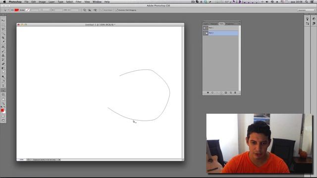This screenshot has height=178, width=317.
Task: Open the Image menu
Action: point(42,2)
